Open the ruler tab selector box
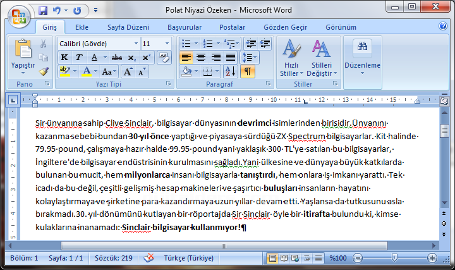The height and width of the screenshot is (270, 455). pos(13,100)
